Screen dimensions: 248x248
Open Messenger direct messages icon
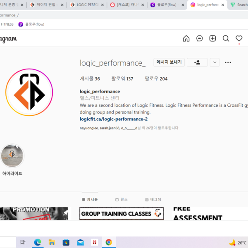click(199, 38)
